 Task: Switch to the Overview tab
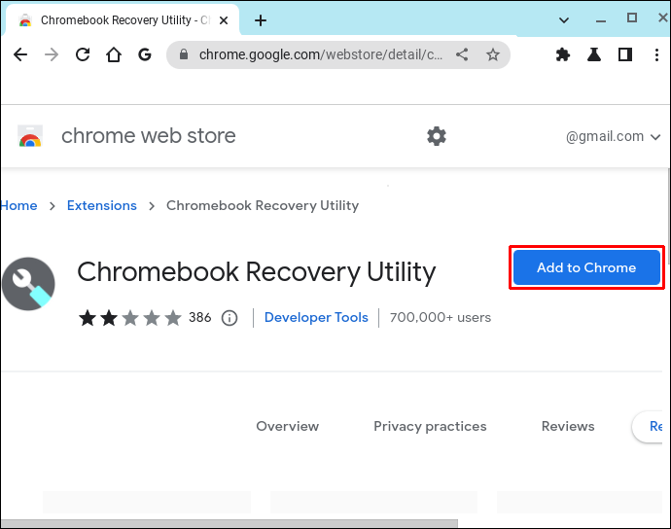click(x=287, y=426)
